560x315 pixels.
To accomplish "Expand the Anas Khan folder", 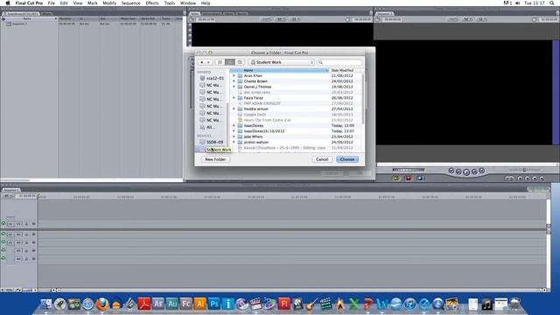I will pyautogui.click(x=234, y=76).
